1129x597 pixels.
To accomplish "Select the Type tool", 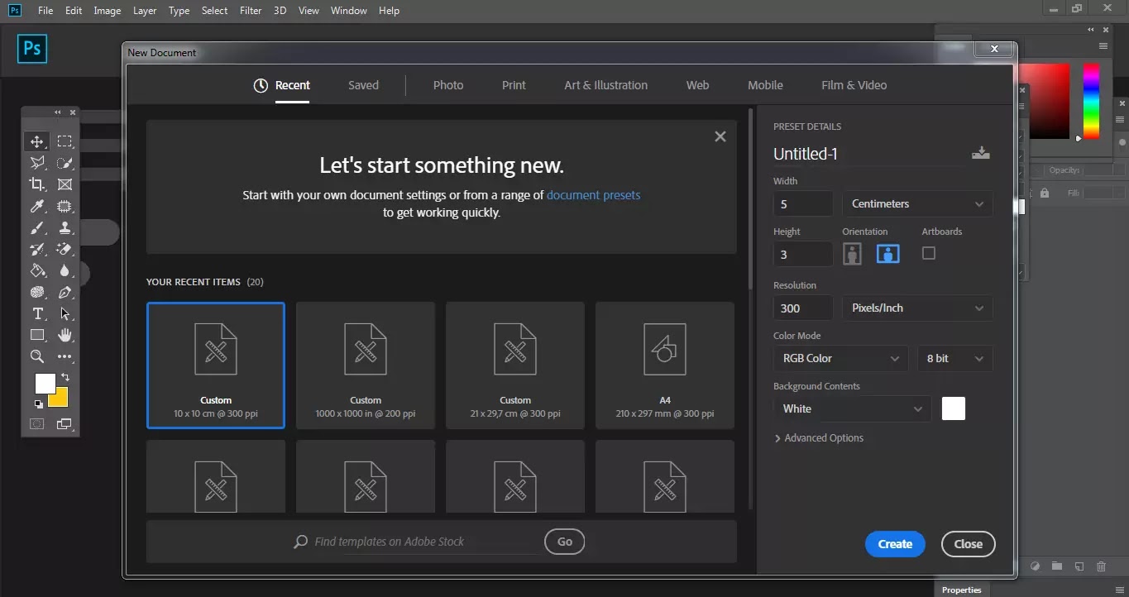I will [x=37, y=313].
